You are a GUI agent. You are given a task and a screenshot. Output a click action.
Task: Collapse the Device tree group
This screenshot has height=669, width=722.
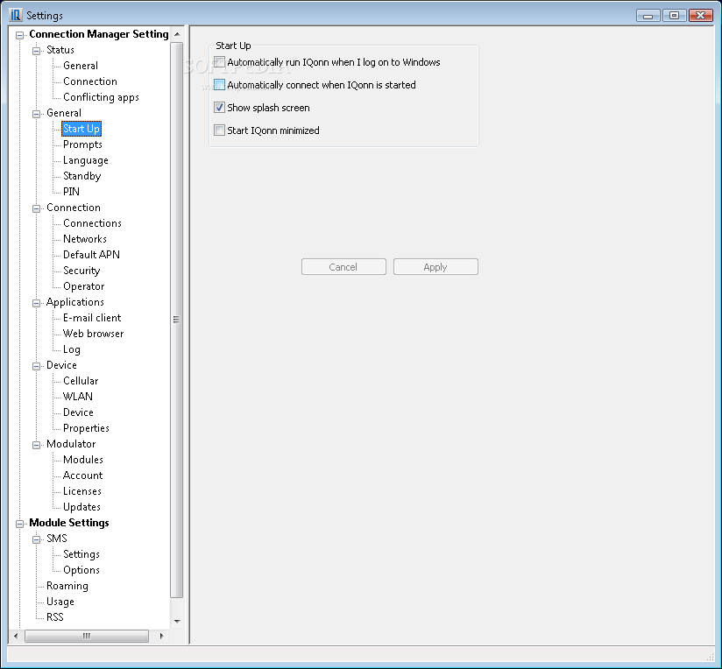pyautogui.click(x=37, y=366)
